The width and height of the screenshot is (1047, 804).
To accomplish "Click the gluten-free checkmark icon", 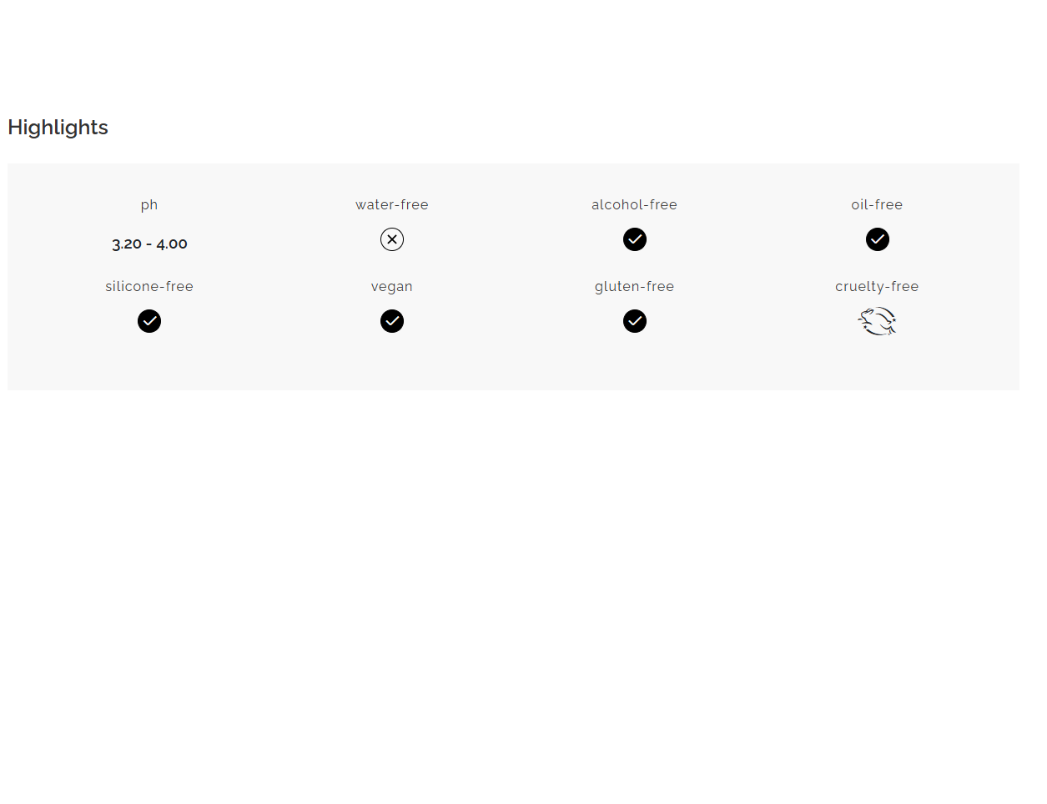I will (635, 321).
